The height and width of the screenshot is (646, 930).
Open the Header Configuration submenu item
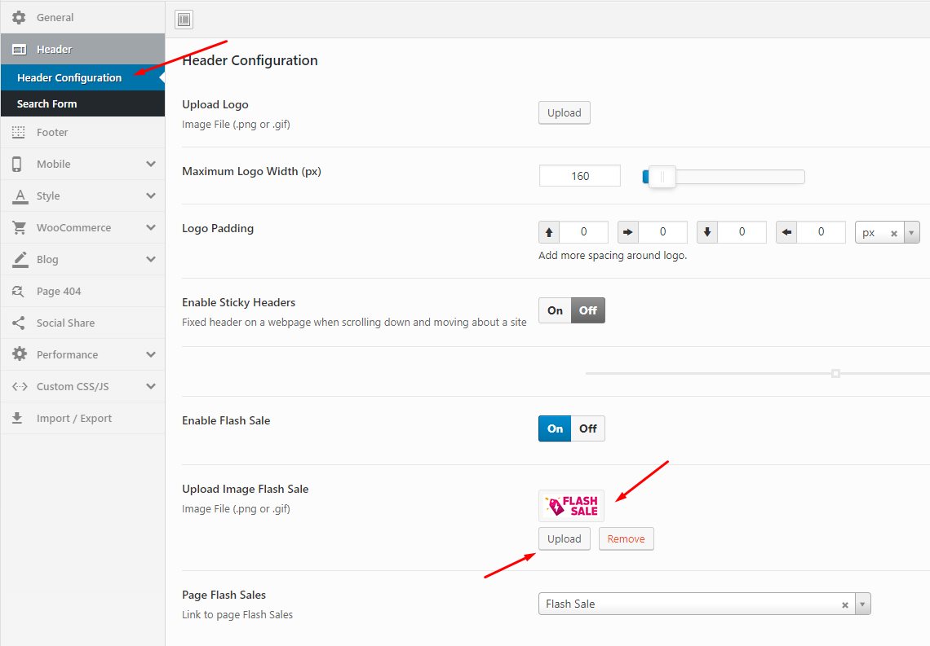(82, 77)
